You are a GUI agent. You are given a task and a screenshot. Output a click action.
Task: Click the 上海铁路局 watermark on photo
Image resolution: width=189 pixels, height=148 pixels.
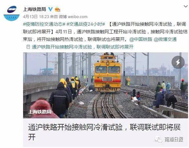tap(40, 112)
